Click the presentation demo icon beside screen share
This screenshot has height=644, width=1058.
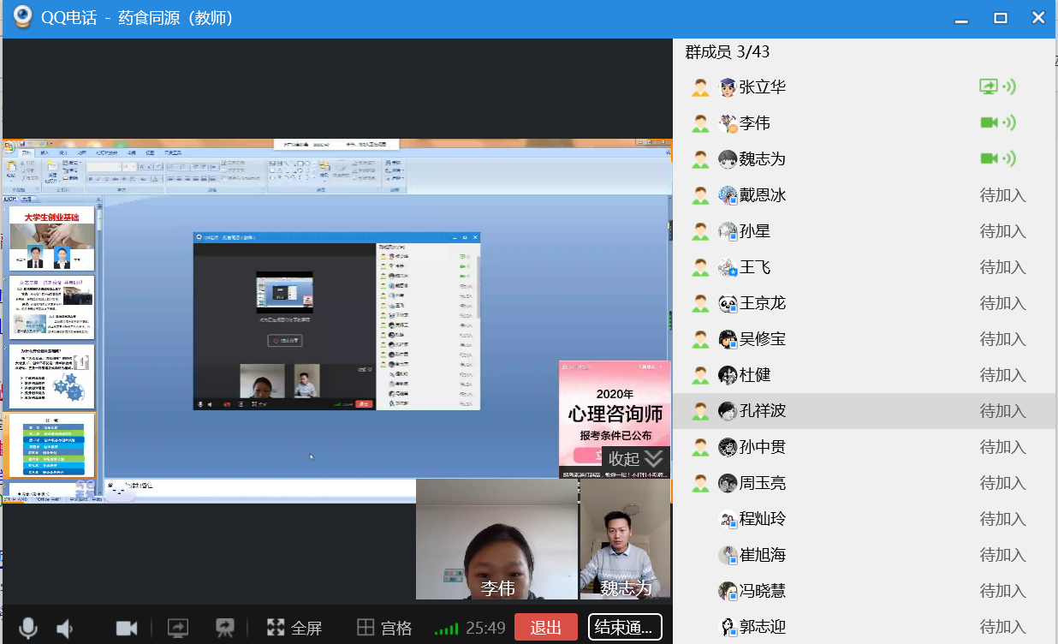point(225,628)
